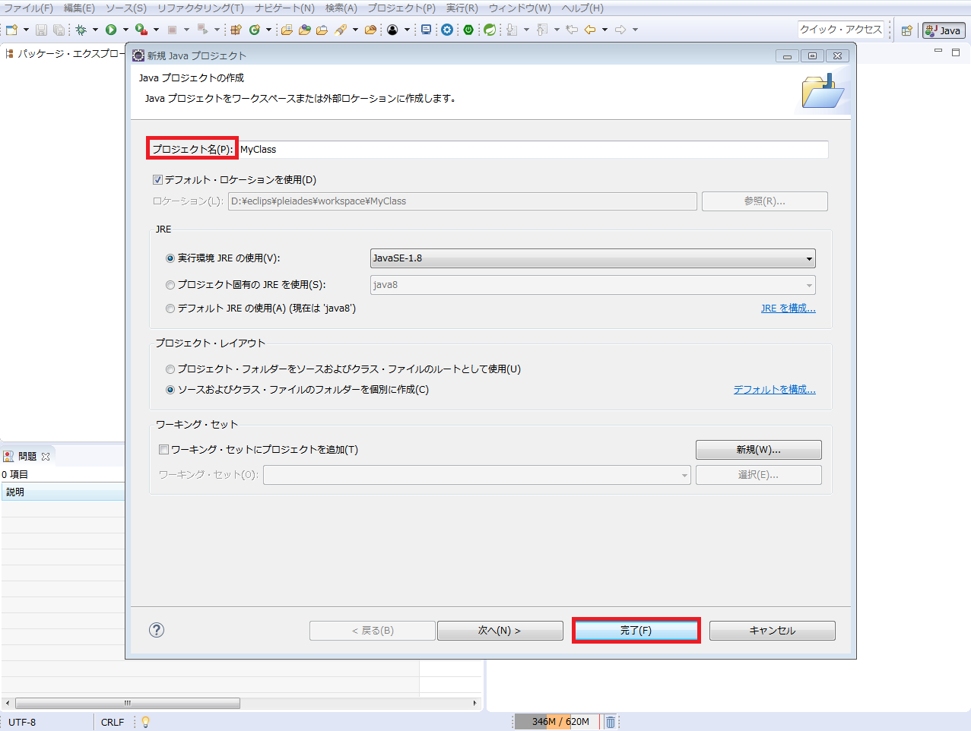This screenshot has height=731, width=971.
Task: Click the 次へ(N) > button
Action: [x=500, y=631]
